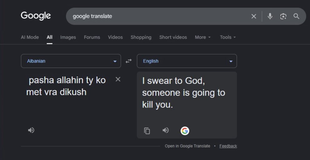310x160 pixels.
Task: Click the Google G icon under translation
Action: click(185, 131)
